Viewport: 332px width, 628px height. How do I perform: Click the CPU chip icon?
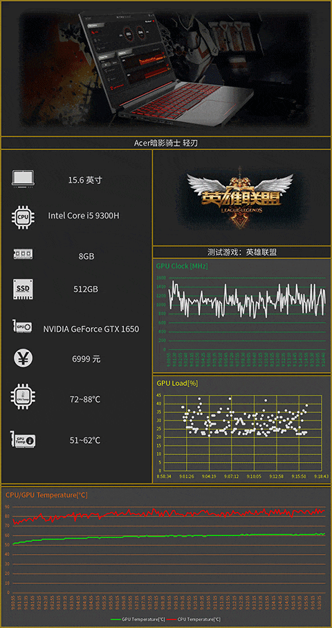22,216
